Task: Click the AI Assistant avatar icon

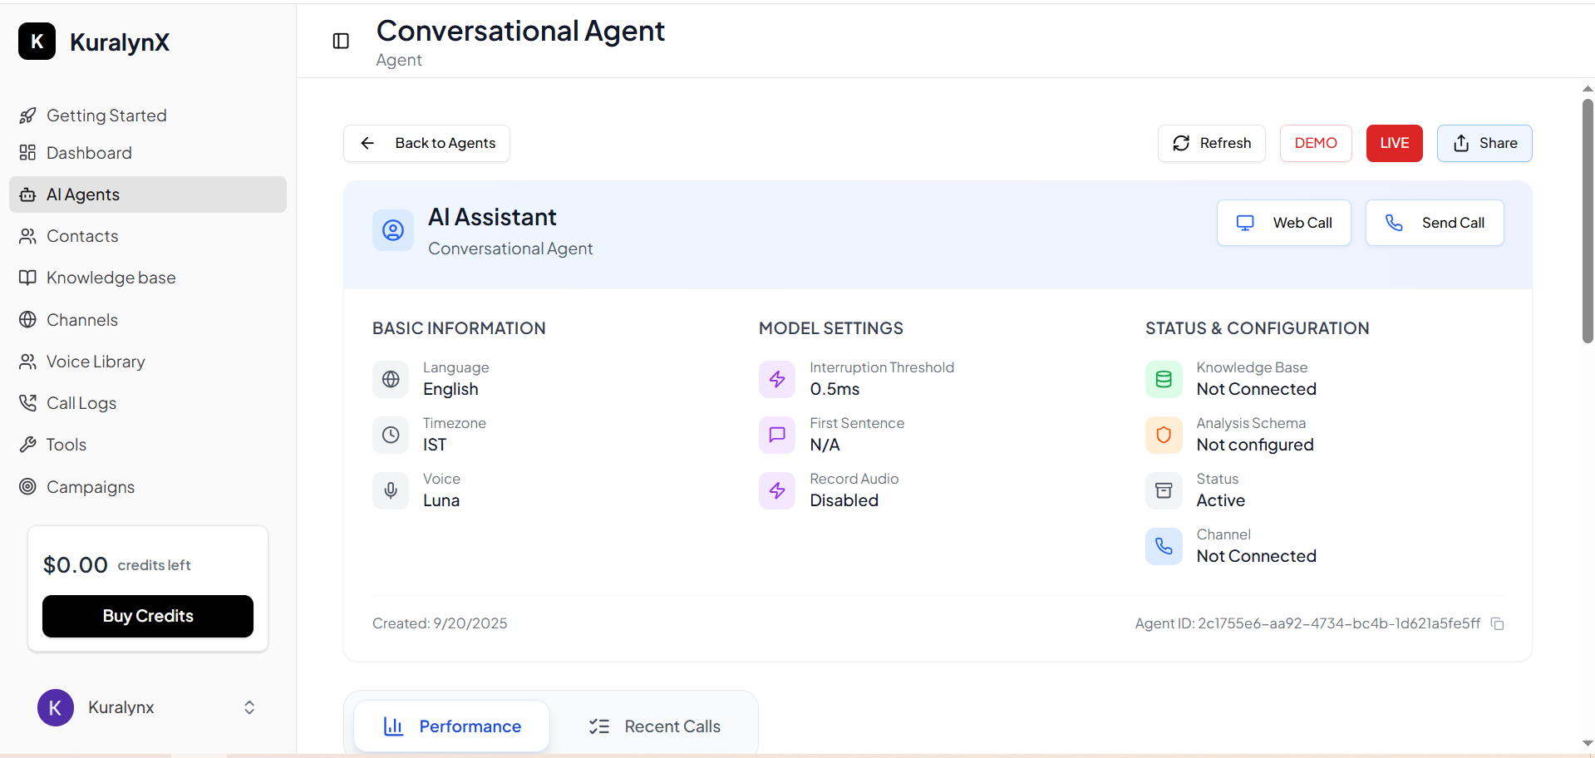Action: point(392,230)
